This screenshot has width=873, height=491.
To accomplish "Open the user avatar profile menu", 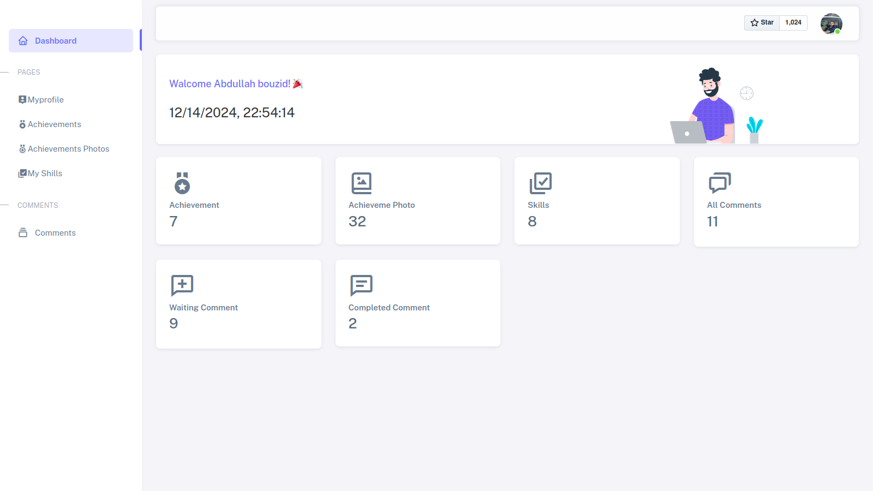I will click(x=831, y=23).
